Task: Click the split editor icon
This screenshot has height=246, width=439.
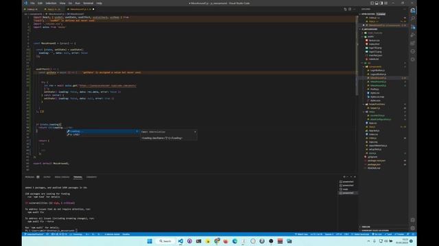Action: 350,9
